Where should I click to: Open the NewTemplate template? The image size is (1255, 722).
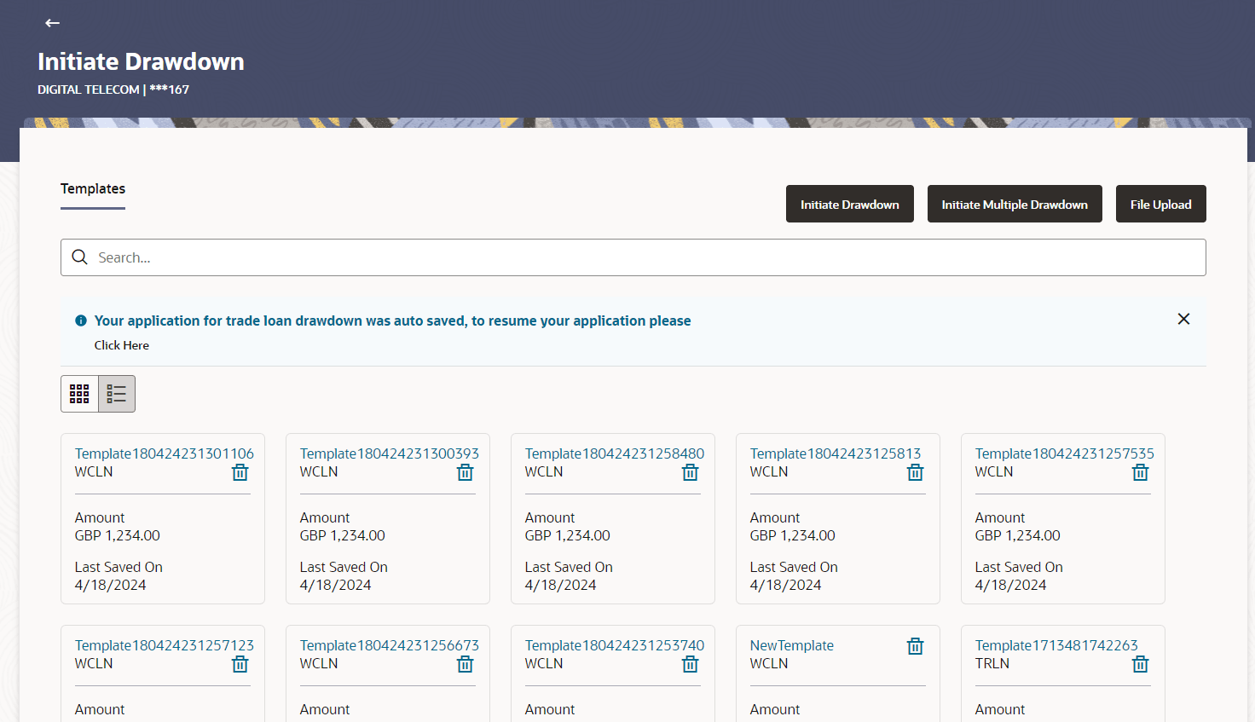pyautogui.click(x=792, y=645)
